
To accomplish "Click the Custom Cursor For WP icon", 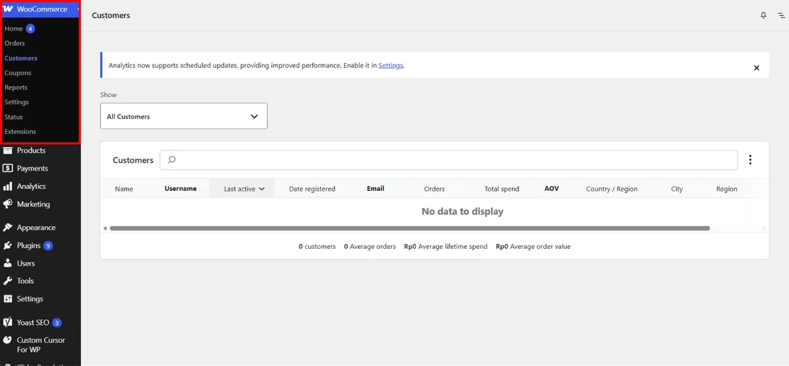I will [x=8, y=340].
